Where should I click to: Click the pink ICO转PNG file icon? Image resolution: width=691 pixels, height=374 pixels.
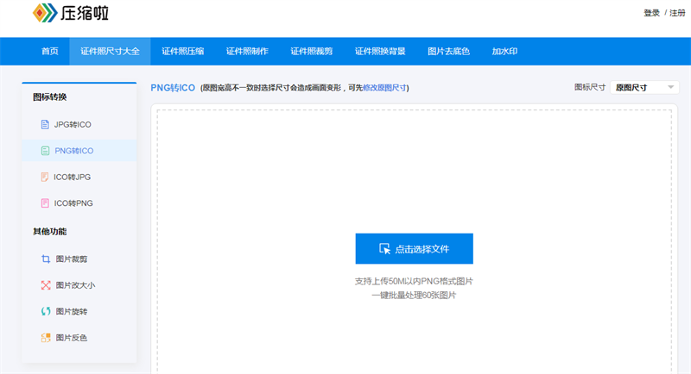(x=45, y=203)
